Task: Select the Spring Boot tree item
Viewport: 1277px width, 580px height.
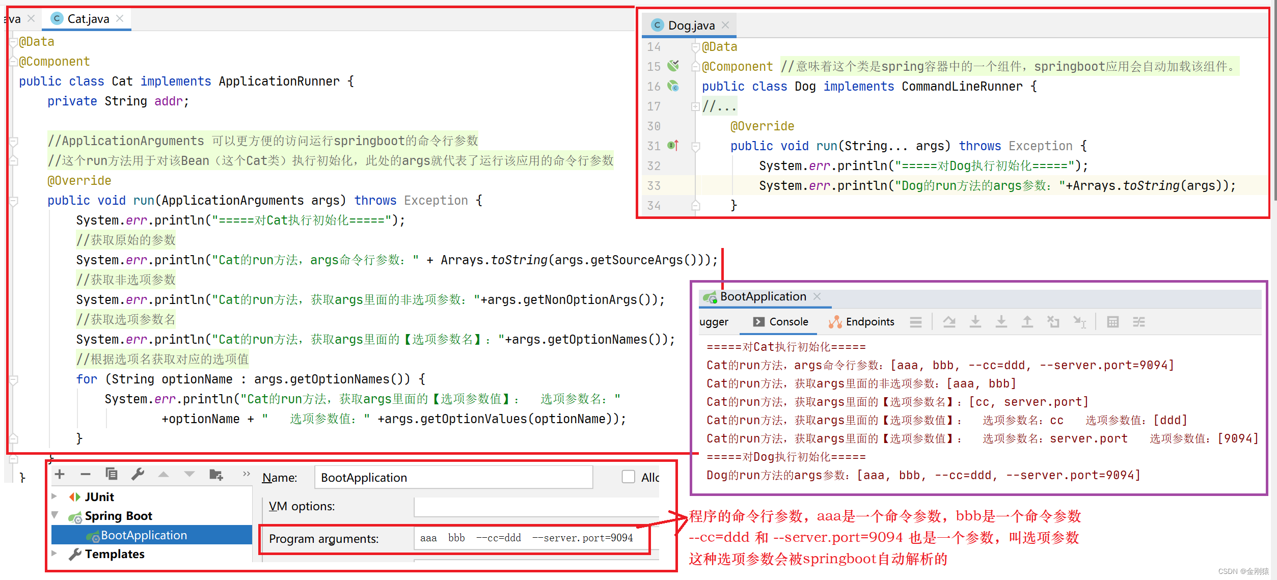Action: (118, 516)
